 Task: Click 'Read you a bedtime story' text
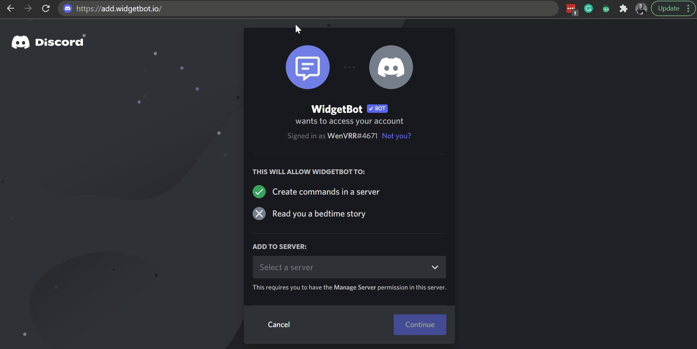[319, 214]
